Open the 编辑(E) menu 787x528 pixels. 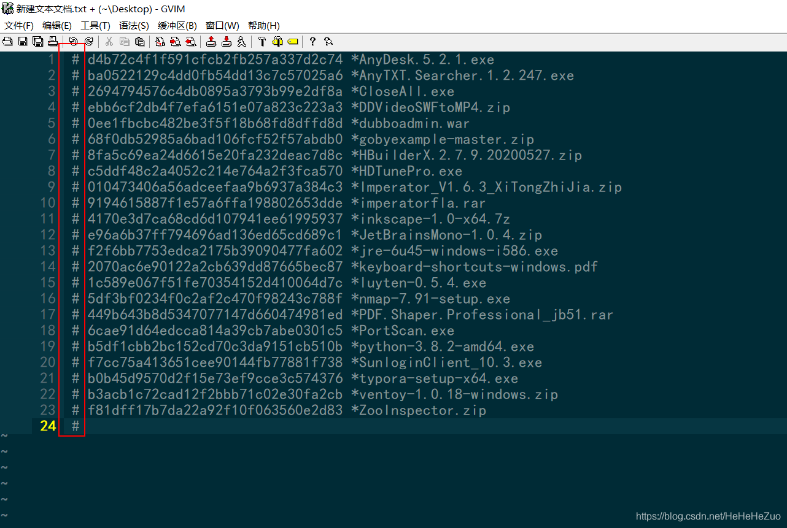tap(57, 25)
